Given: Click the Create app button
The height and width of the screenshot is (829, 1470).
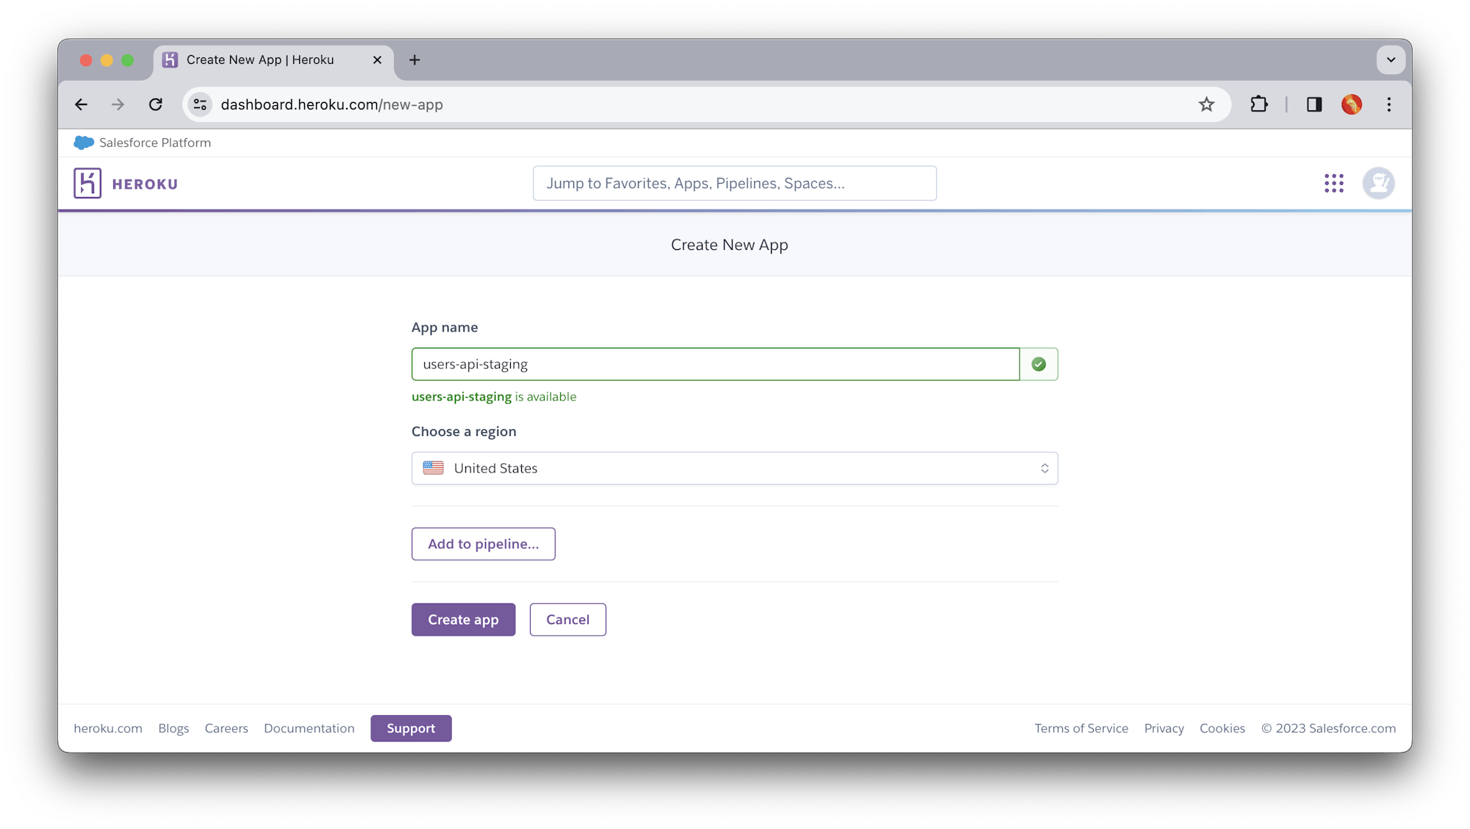Looking at the screenshot, I should (x=463, y=620).
